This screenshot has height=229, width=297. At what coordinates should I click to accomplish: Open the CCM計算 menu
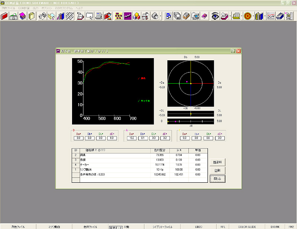tap(24, 8)
